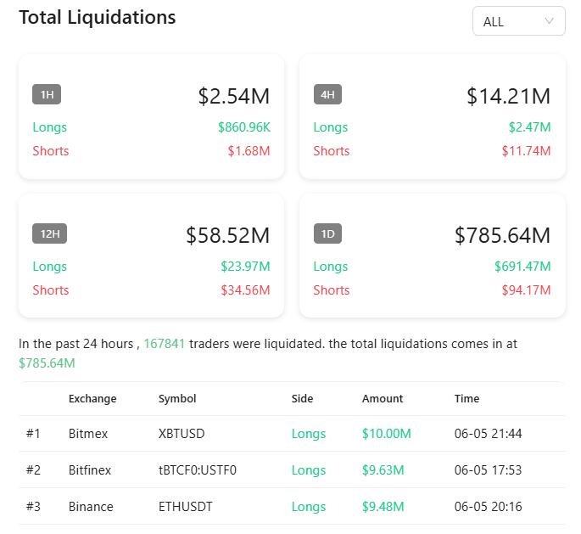Viewport: 581px width, 534px height.
Task: Click the $860.96K longs value
Action: (x=244, y=127)
